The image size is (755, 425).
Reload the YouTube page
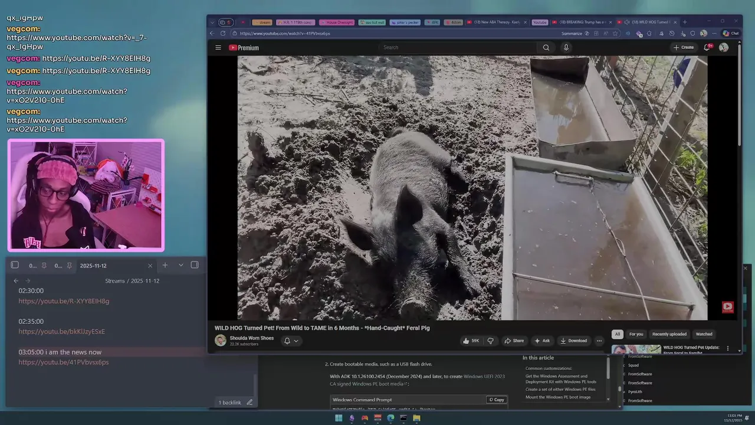[223, 34]
